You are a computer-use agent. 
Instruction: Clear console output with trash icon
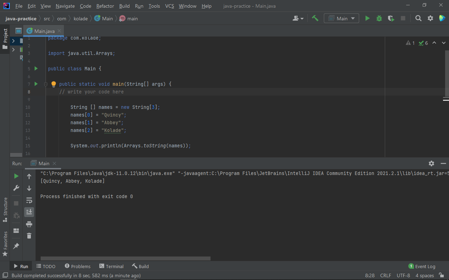pos(29,236)
